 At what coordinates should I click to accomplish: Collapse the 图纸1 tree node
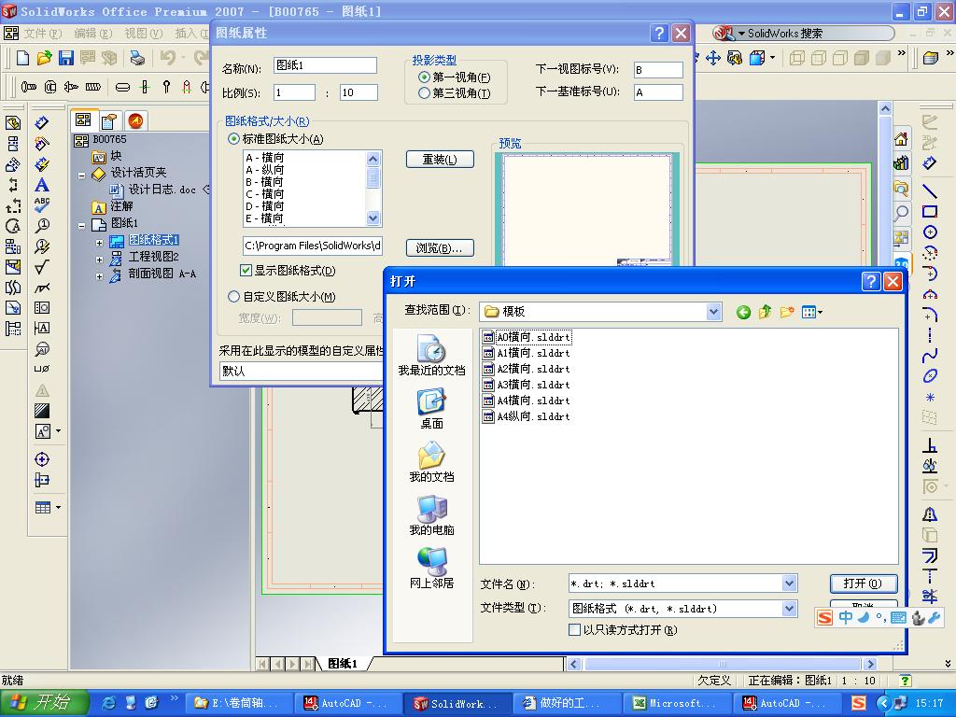[x=82, y=226]
